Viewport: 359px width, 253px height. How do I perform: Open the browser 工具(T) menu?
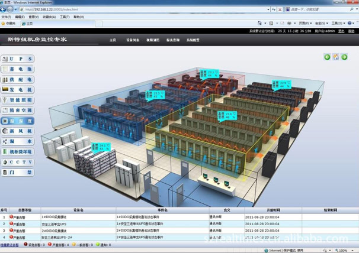click(65, 17)
